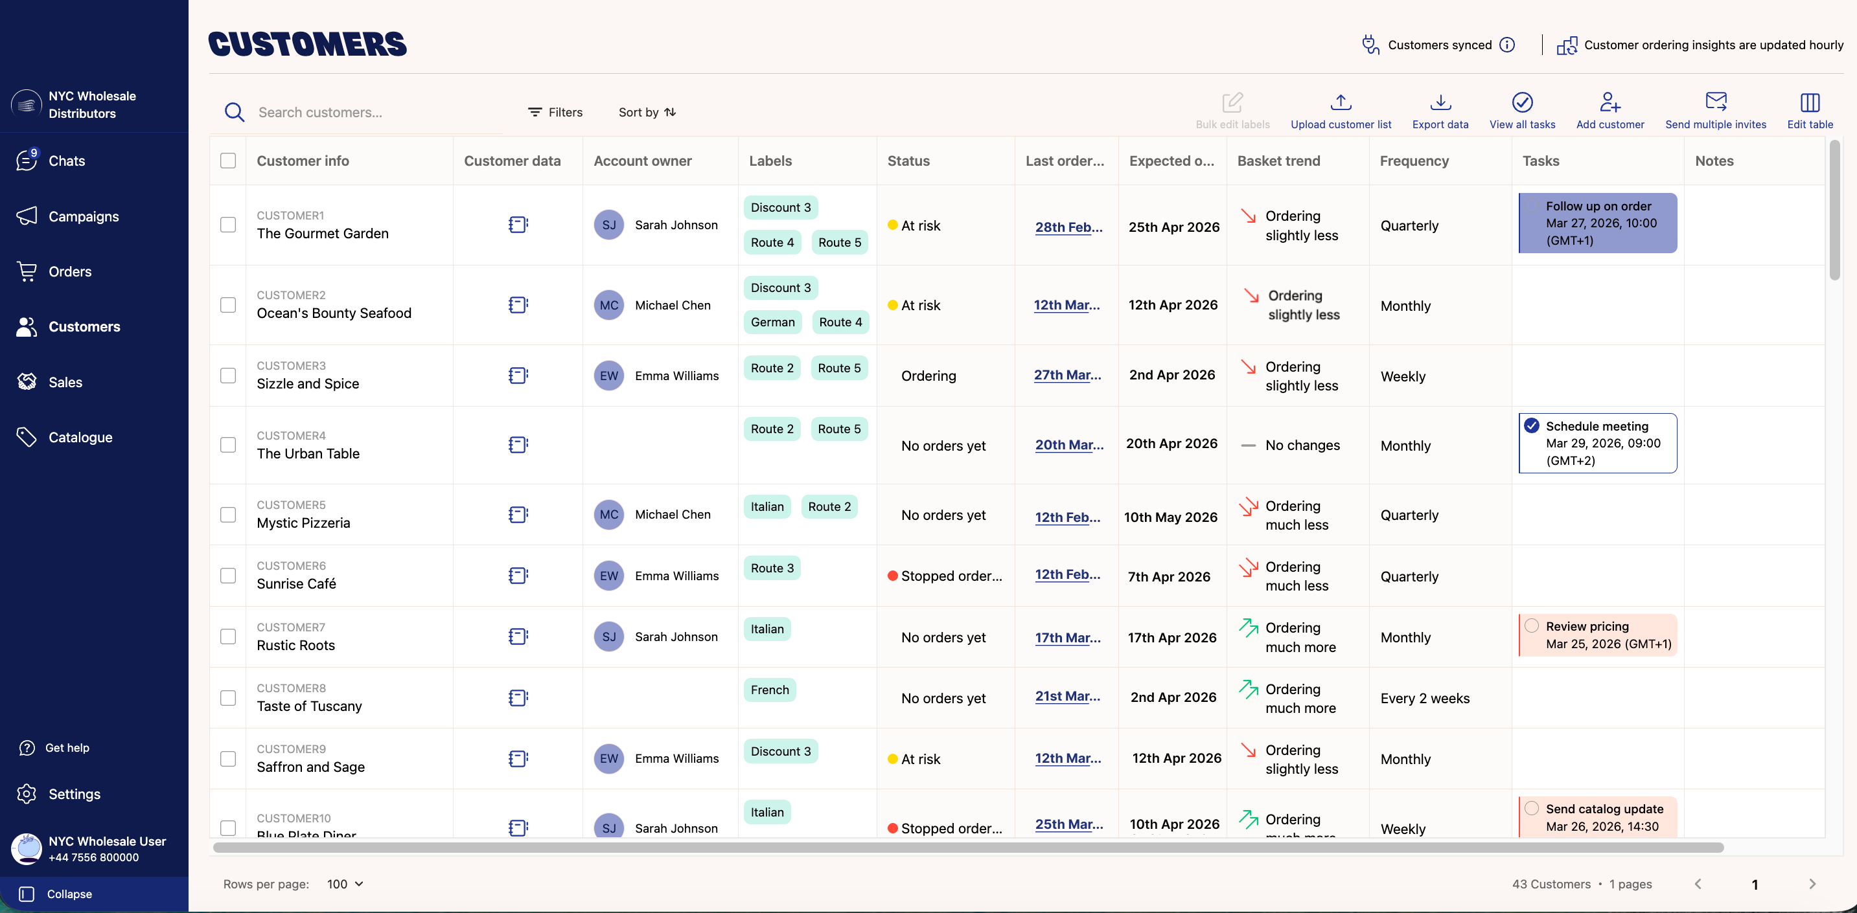Viewport: 1857px width, 913px height.
Task: Collapse the sidebar navigation
Action: tap(69, 894)
